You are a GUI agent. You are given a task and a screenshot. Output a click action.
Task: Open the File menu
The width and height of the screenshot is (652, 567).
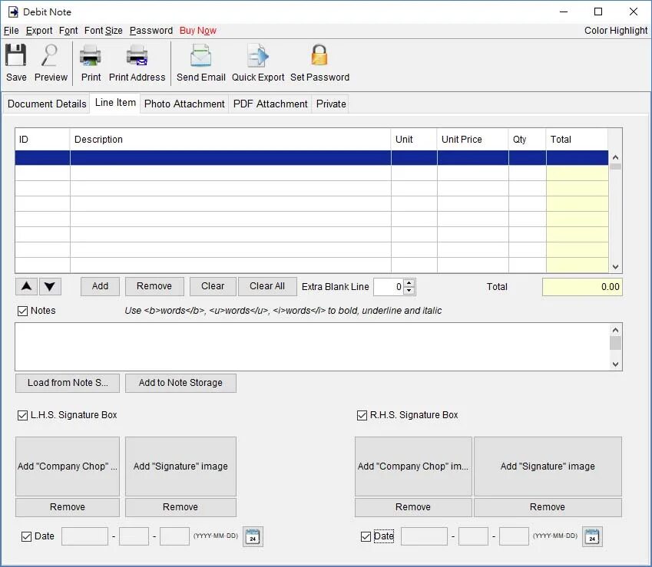point(12,31)
